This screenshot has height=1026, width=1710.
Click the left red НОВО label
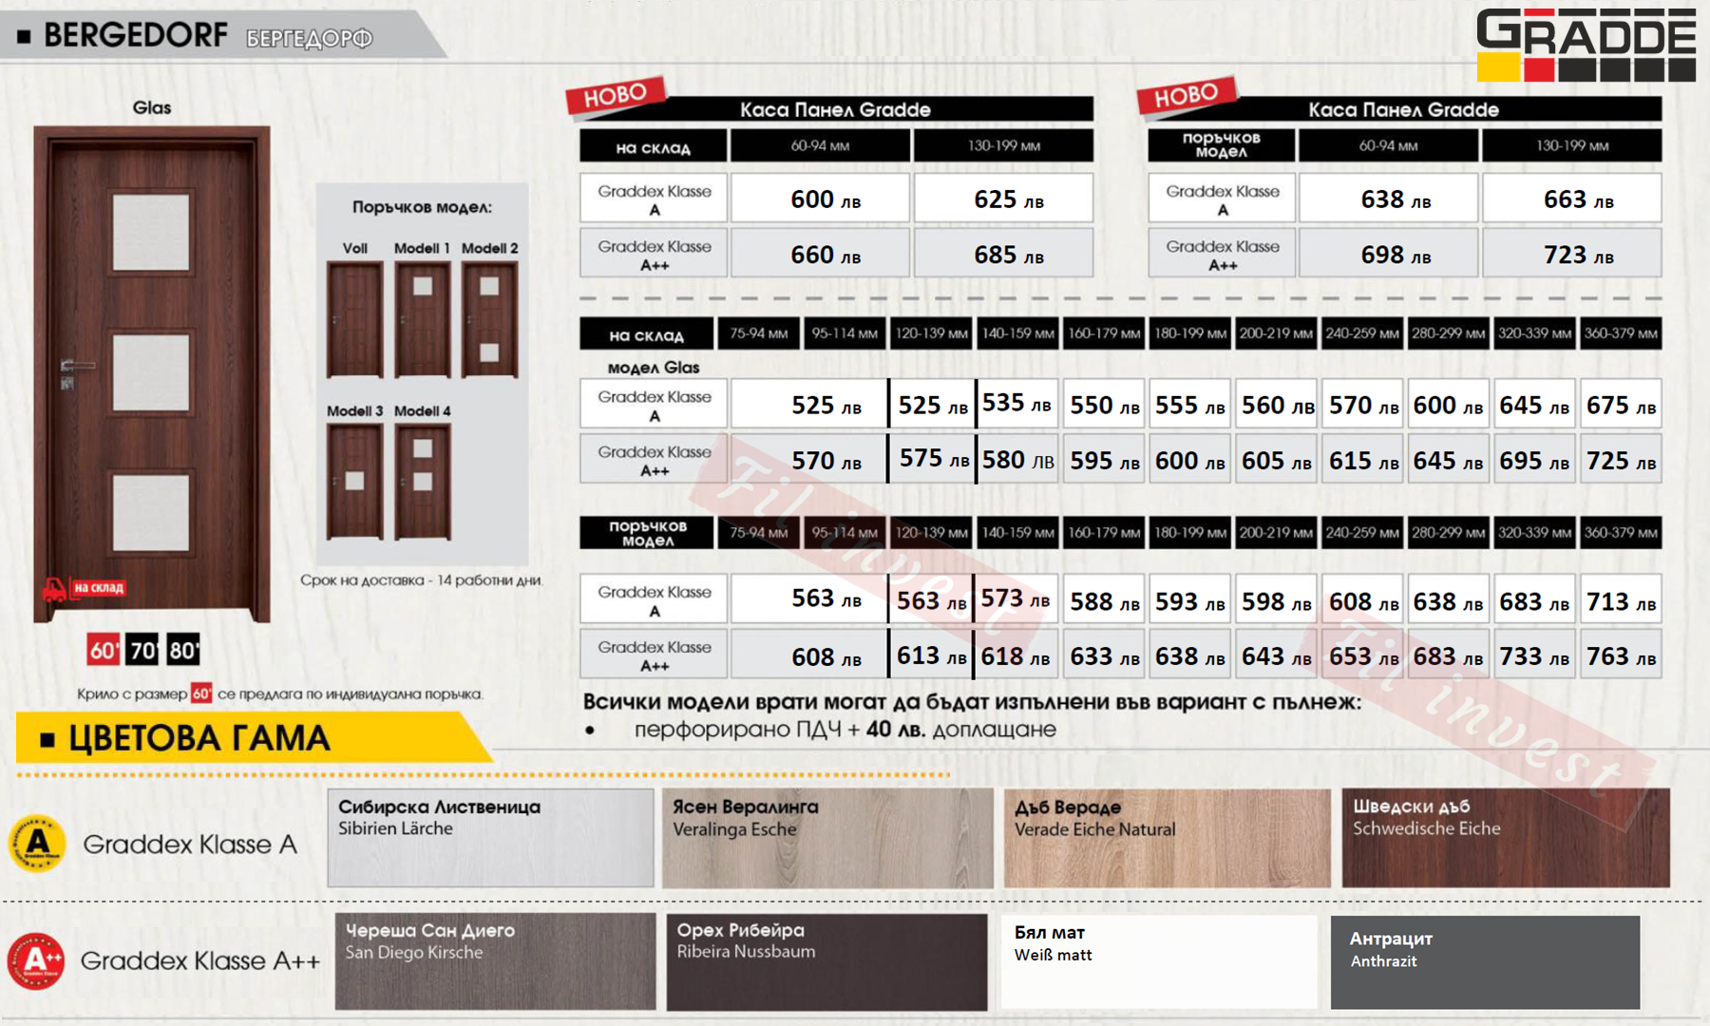616,96
